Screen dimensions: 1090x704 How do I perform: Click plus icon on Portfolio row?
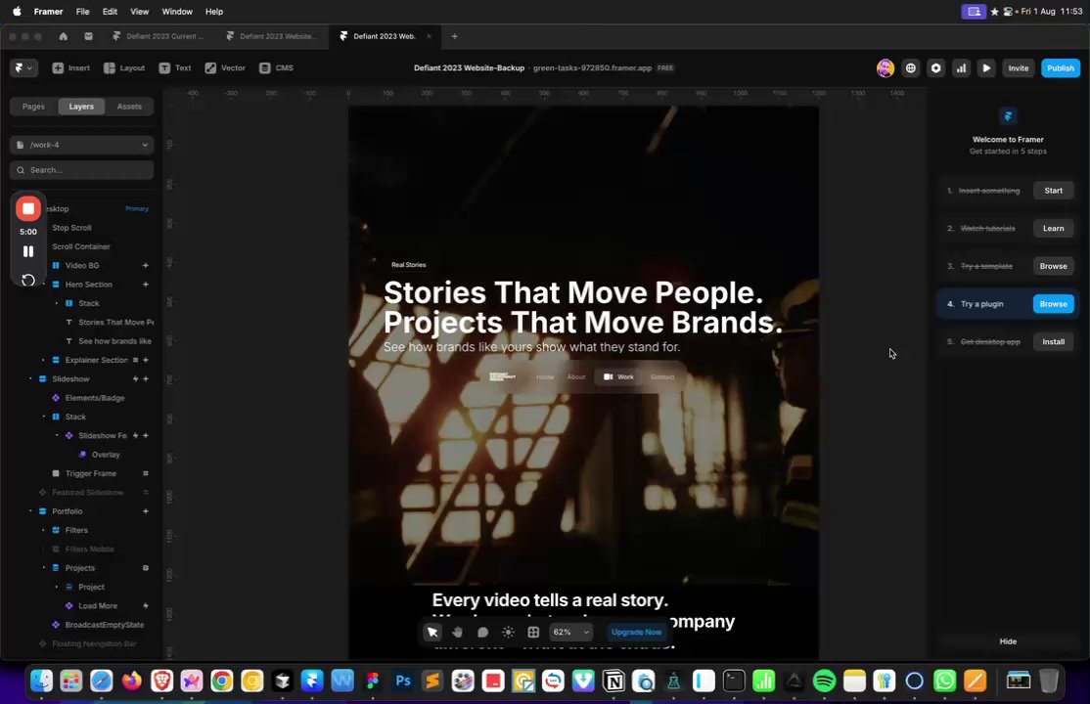145,511
